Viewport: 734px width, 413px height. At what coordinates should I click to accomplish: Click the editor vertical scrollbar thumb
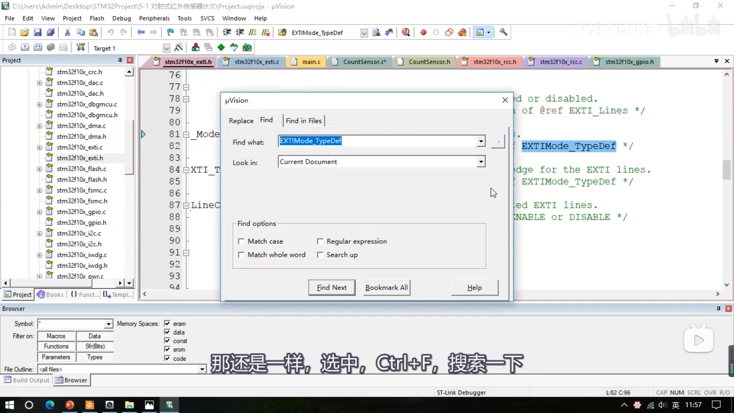(726, 170)
